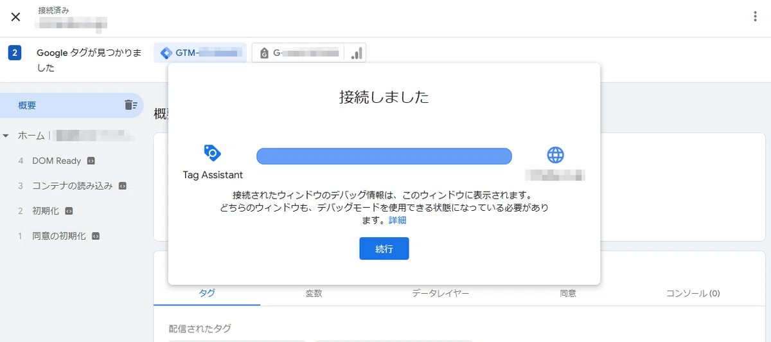Click the 接続しました dialog title
The width and height of the screenshot is (771, 342).
point(384,98)
